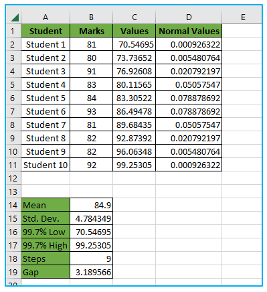This screenshot has width=267, height=292.
Task: Click the 99.7% High label cell
Action: coord(46,245)
